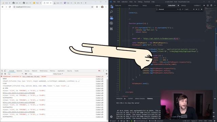The height and width of the screenshot is (122, 217).
Task: Click the git branch master status item
Action: pos(113,121)
